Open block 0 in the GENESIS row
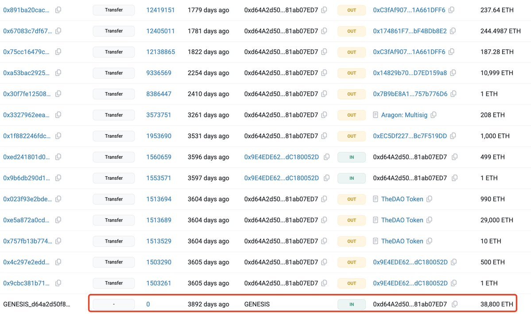Viewport: 531px width, 314px height. [x=148, y=304]
